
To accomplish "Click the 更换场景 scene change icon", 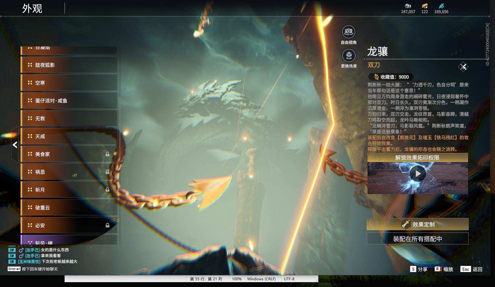I will tap(349, 55).
